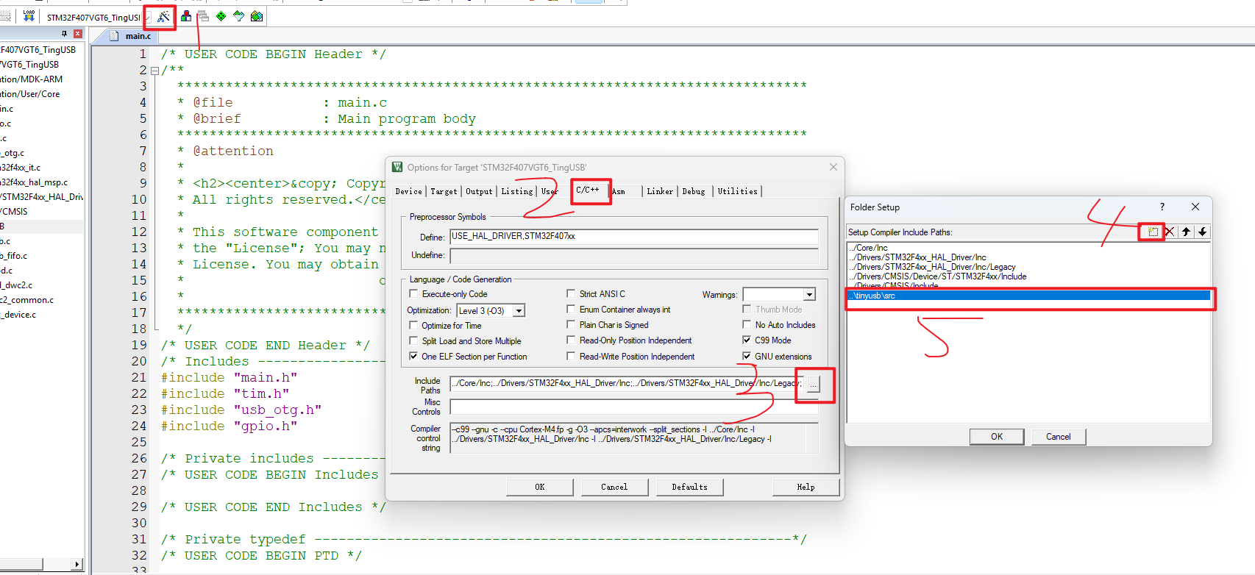The width and height of the screenshot is (1255, 575).
Task: Click Cancel in Options for Target dialog
Action: tap(614, 487)
